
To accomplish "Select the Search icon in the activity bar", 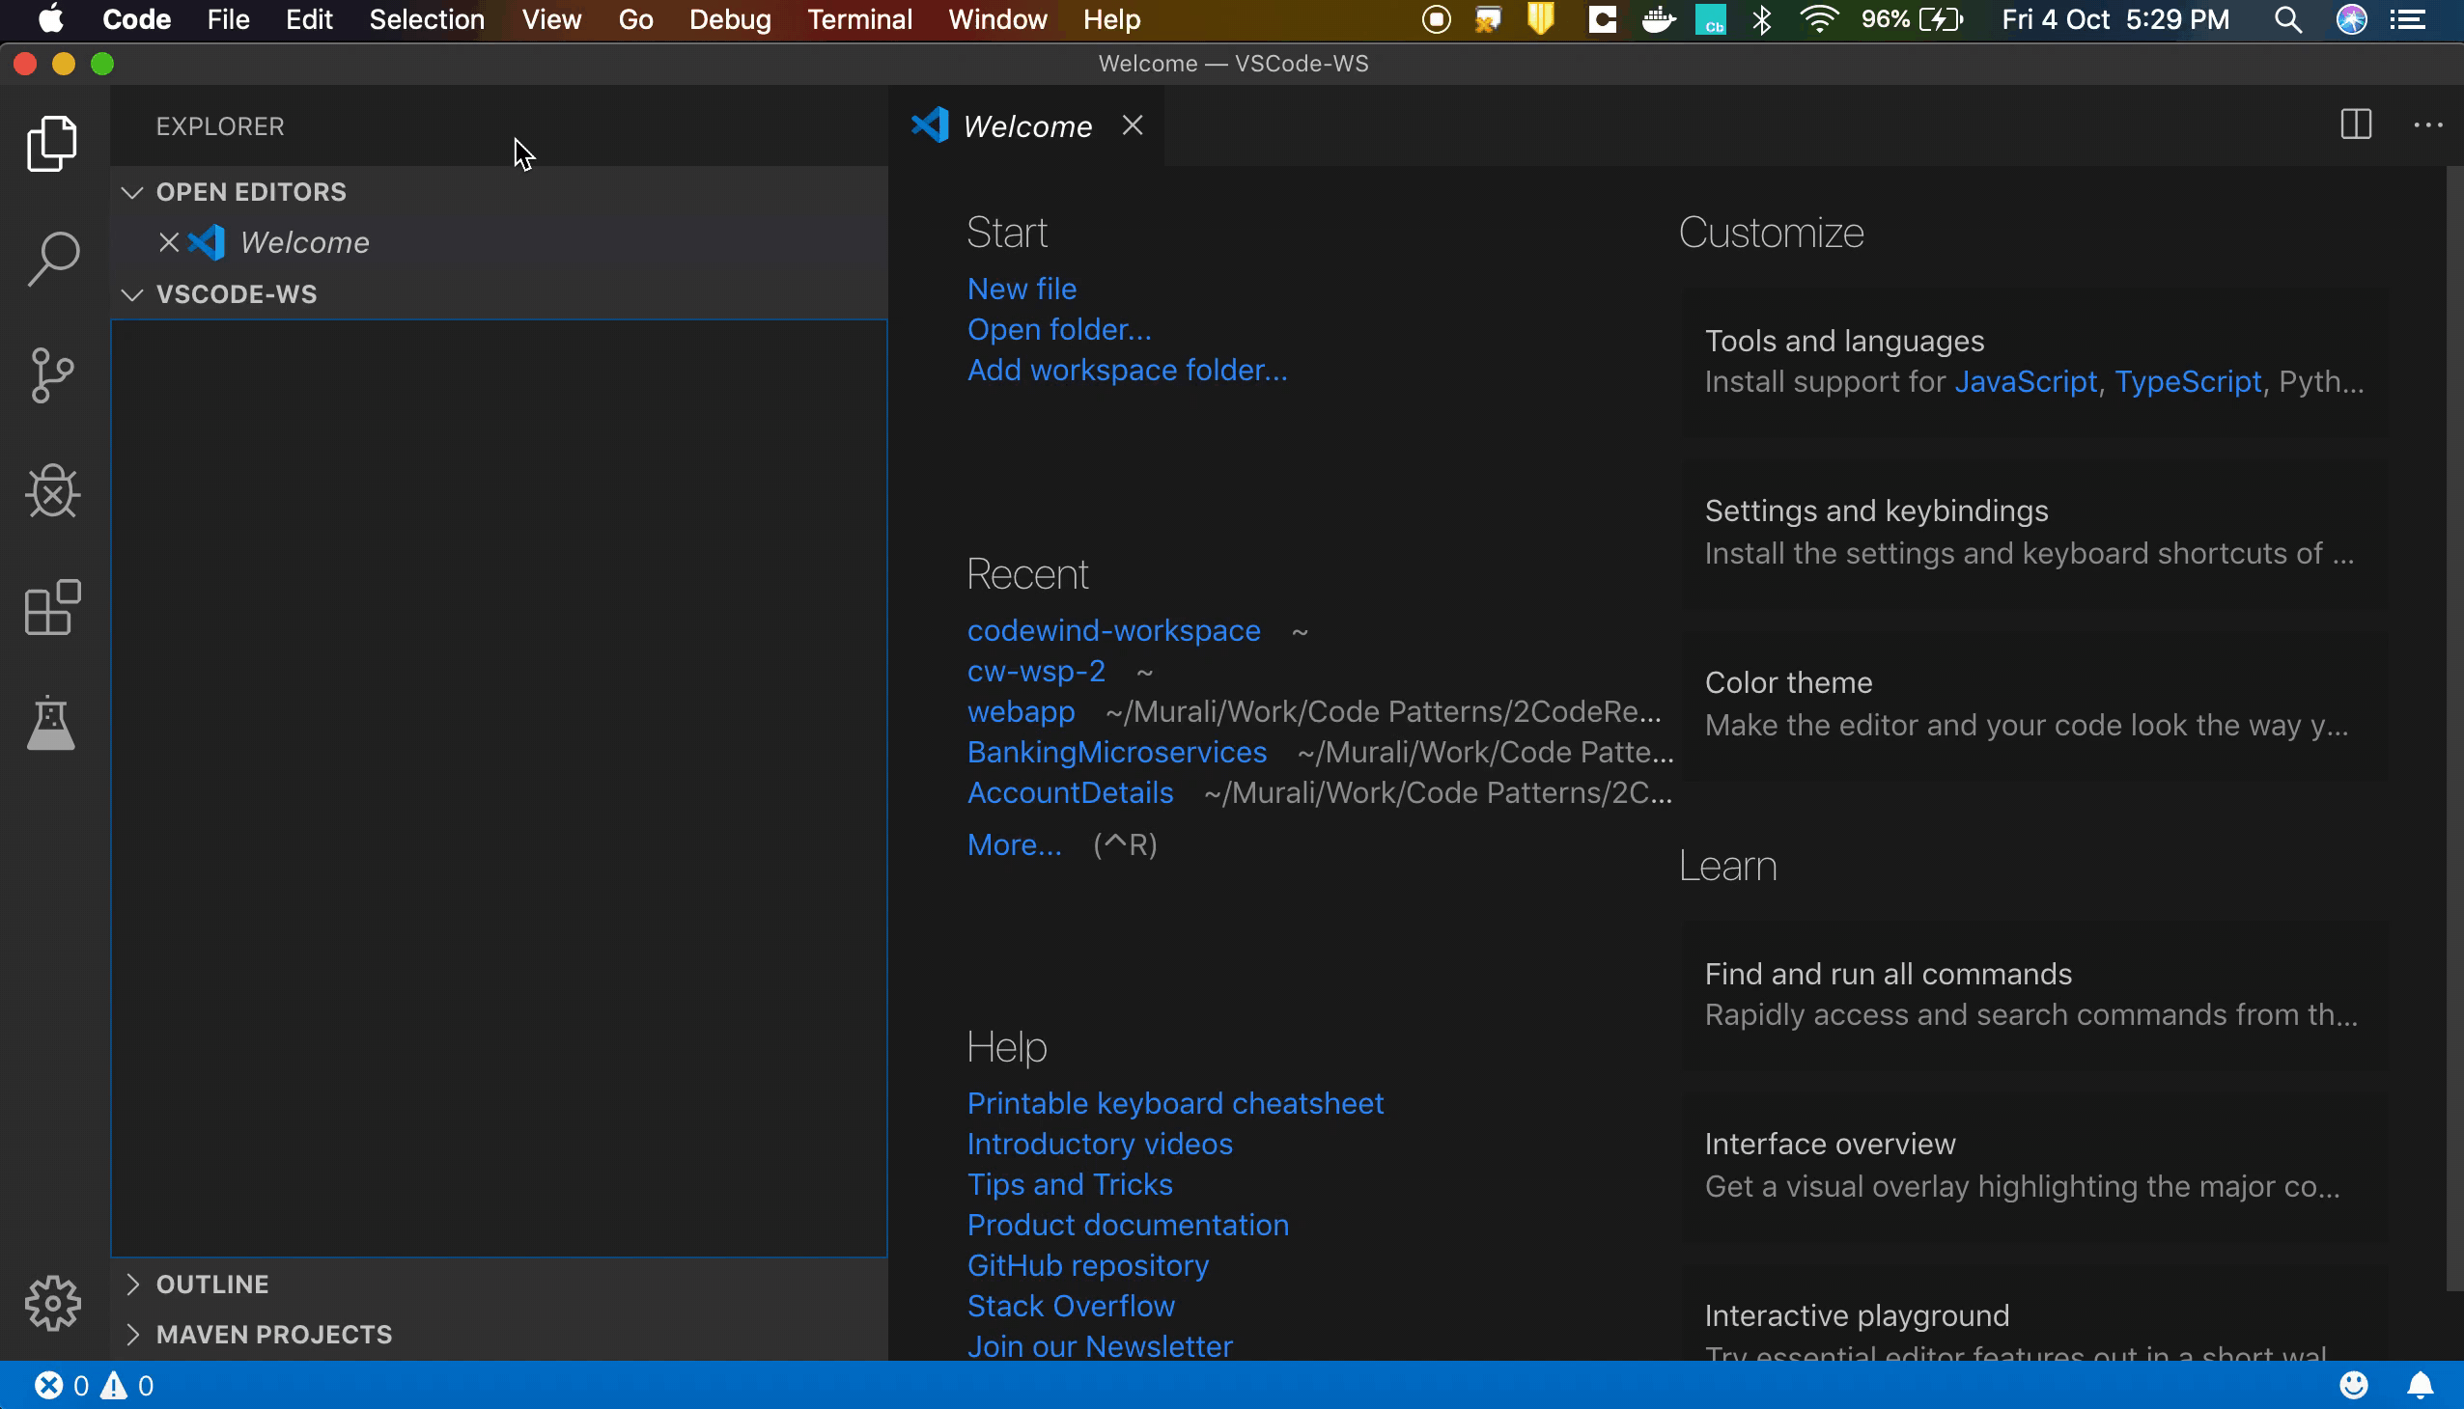I will (51, 259).
